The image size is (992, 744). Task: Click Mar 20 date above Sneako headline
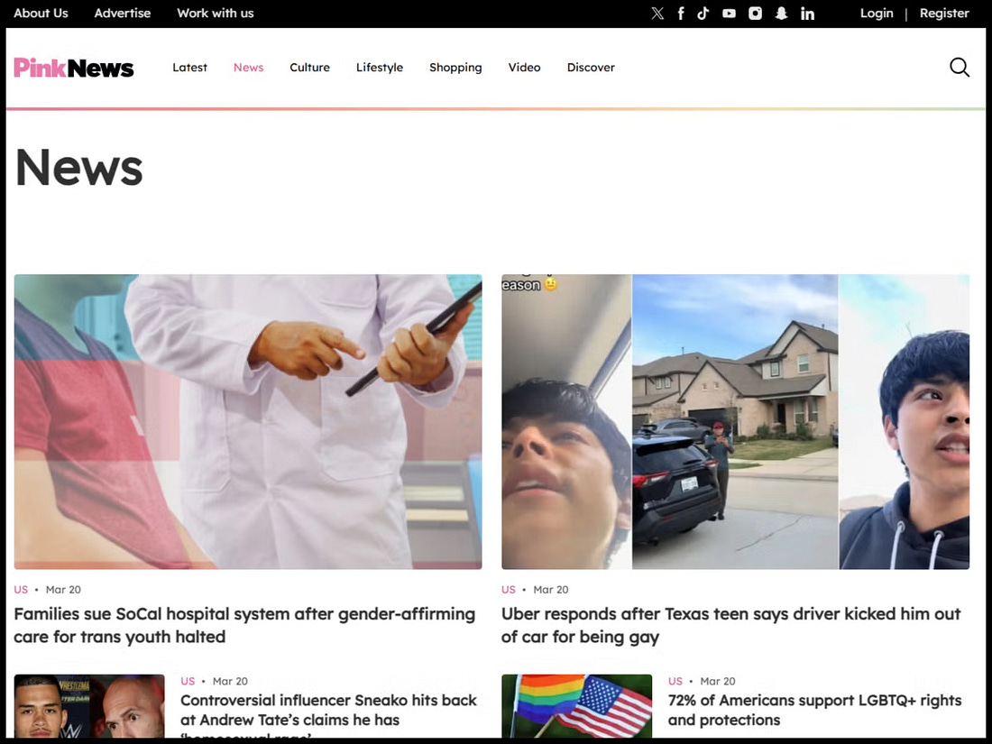tap(230, 682)
